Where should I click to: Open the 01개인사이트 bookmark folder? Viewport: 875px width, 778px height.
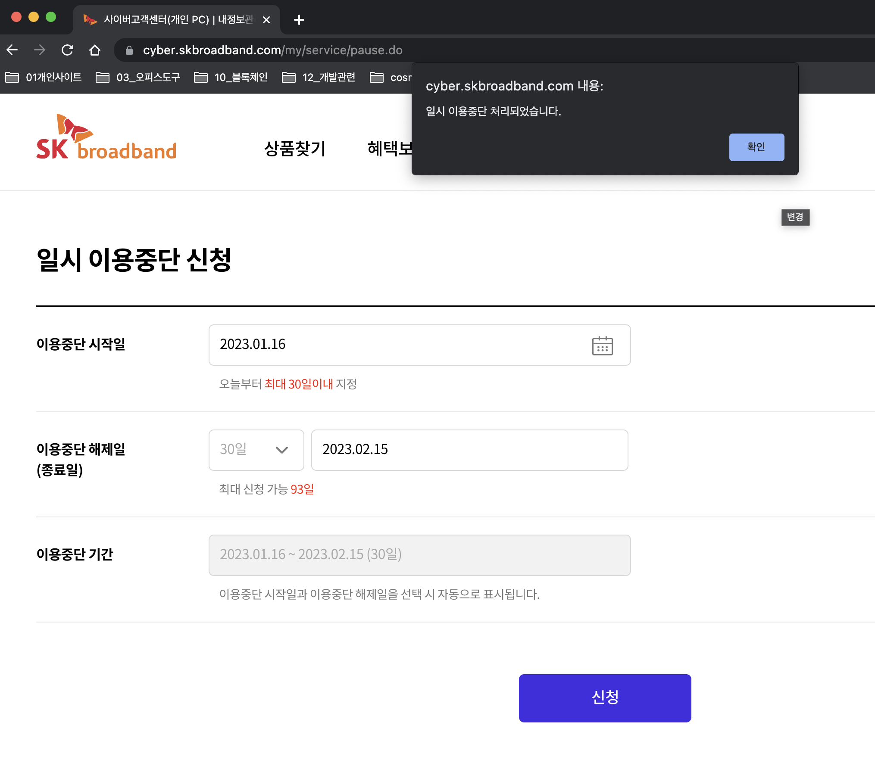(x=43, y=78)
